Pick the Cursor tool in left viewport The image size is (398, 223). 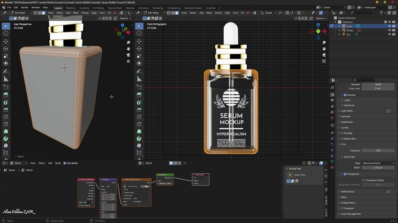pos(6,34)
